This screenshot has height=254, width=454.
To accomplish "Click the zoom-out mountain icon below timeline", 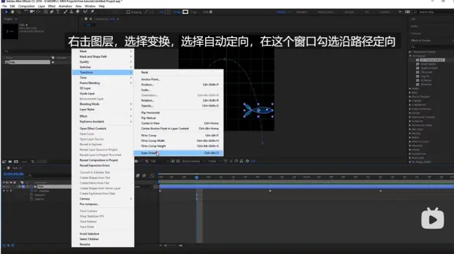I will (x=161, y=246).
